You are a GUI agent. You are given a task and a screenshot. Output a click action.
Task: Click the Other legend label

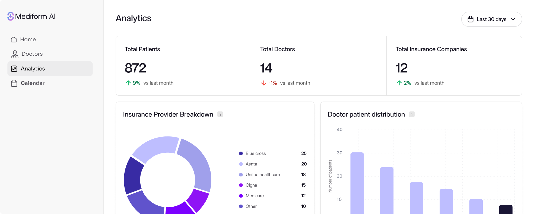point(251,206)
